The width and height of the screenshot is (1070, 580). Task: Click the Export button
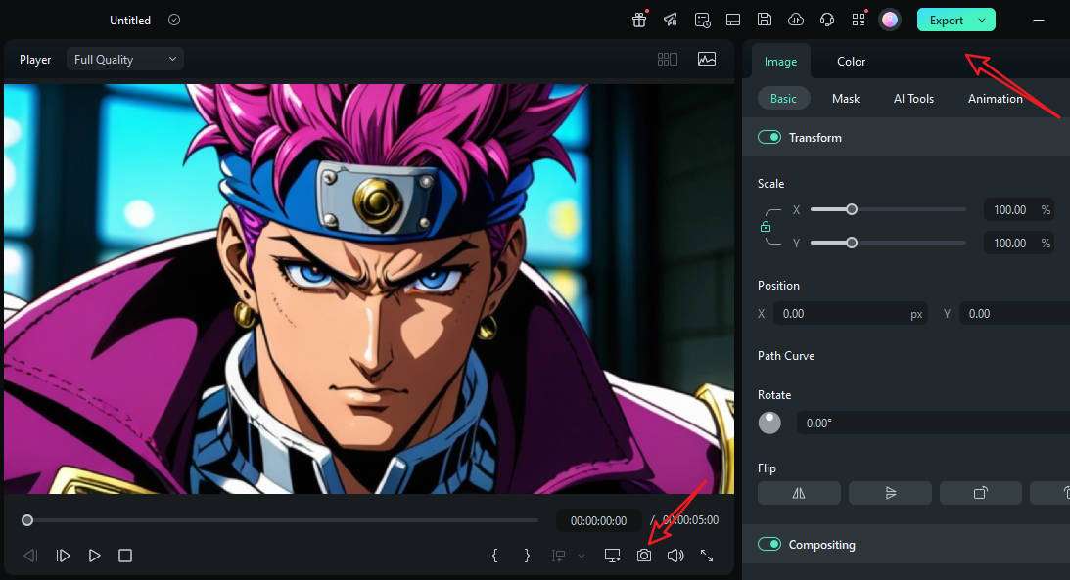(x=946, y=21)
